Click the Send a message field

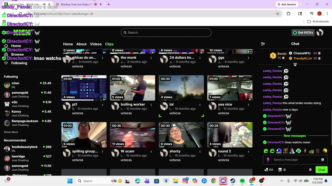point(295,160)
